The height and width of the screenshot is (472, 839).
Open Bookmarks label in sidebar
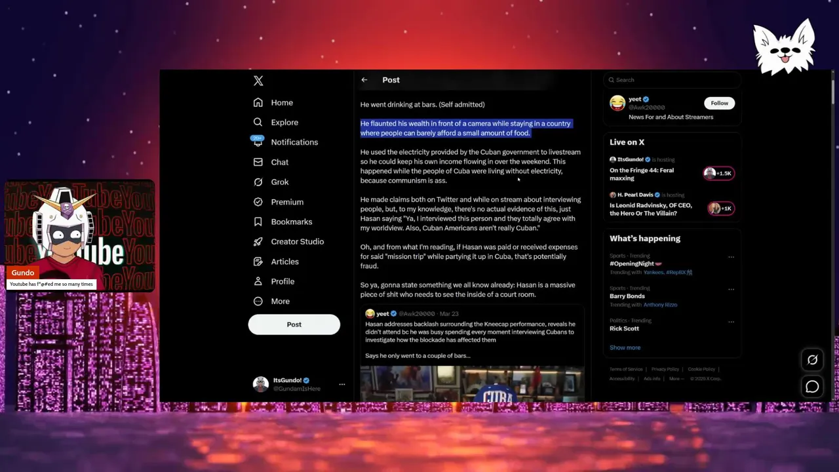coord(292,222)
